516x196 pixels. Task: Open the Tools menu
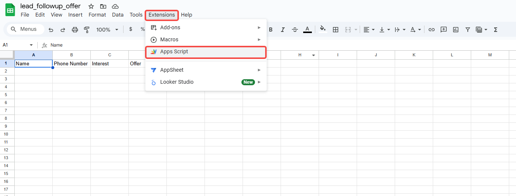pos(136,15)
